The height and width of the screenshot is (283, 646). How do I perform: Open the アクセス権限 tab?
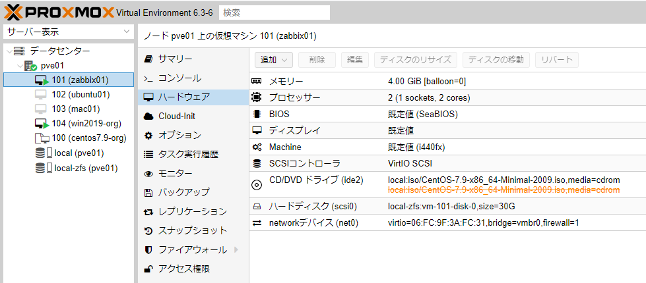[193, 269]
